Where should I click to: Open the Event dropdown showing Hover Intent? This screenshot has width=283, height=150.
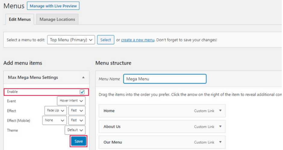[71, 101]
